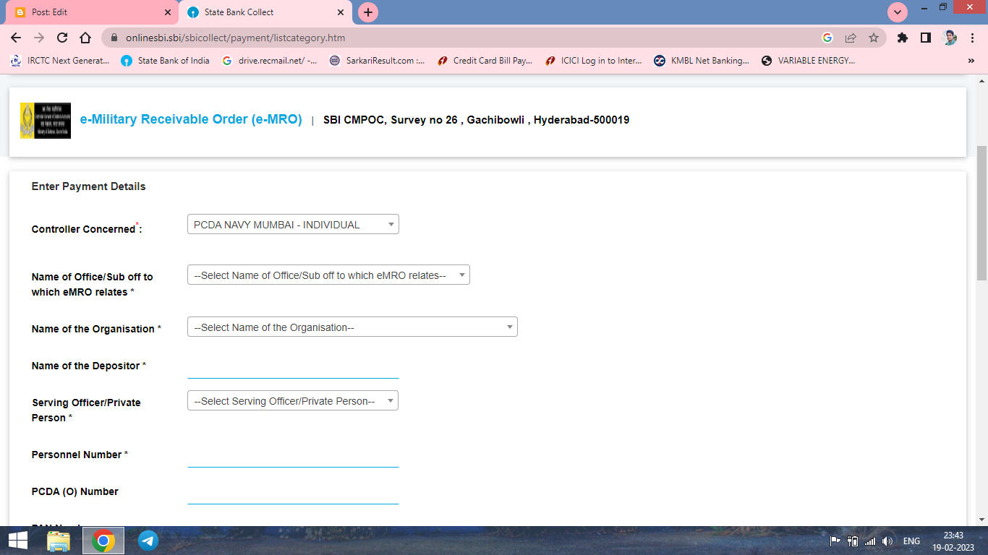Click the lock icon in address bar
The image size is (988, 555).
(x=114, y=38)
